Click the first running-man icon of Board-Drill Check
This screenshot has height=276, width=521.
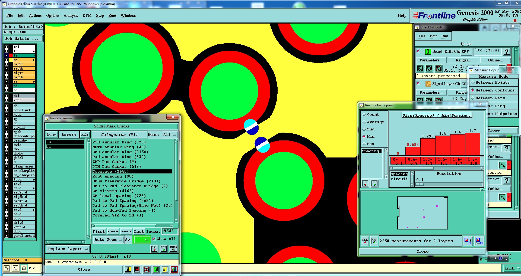click(420, 68)
